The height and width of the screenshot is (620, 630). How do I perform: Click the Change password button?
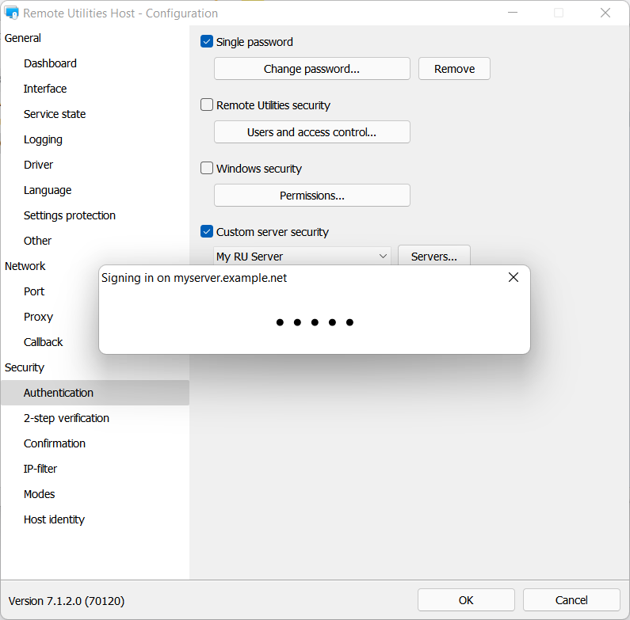pos(311,69)
